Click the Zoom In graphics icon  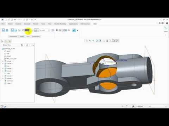pos(90,41)
